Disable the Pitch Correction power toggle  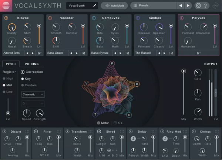coord(23,72)
